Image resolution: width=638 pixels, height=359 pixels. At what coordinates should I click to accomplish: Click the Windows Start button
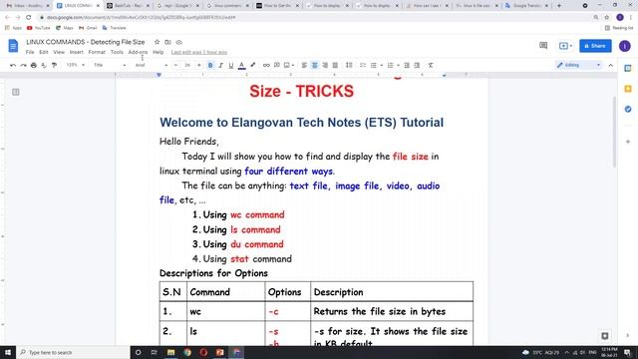pyautogui.click(x=8, y=352)
